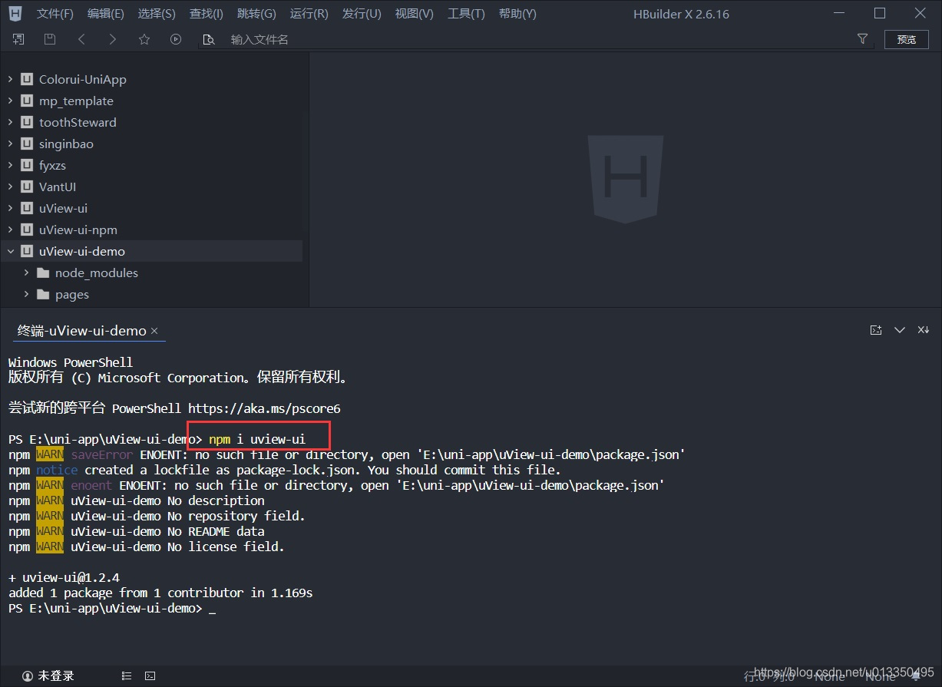The image size is (942, 687).
Task: Click the node_modules folder icon
Action: [43, 272]
